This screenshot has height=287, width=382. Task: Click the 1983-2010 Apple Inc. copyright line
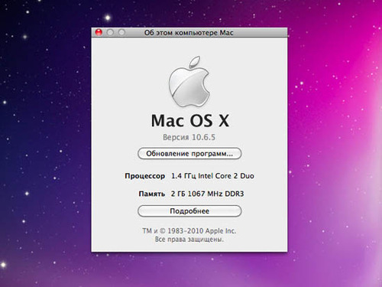point(189,231)
